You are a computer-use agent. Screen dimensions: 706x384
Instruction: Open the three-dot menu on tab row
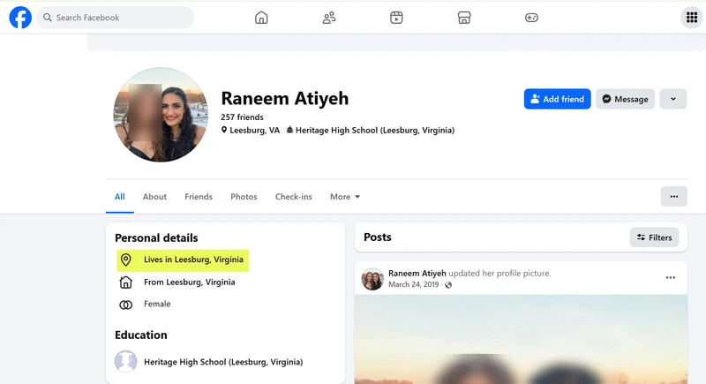click(x=673, y=196)
